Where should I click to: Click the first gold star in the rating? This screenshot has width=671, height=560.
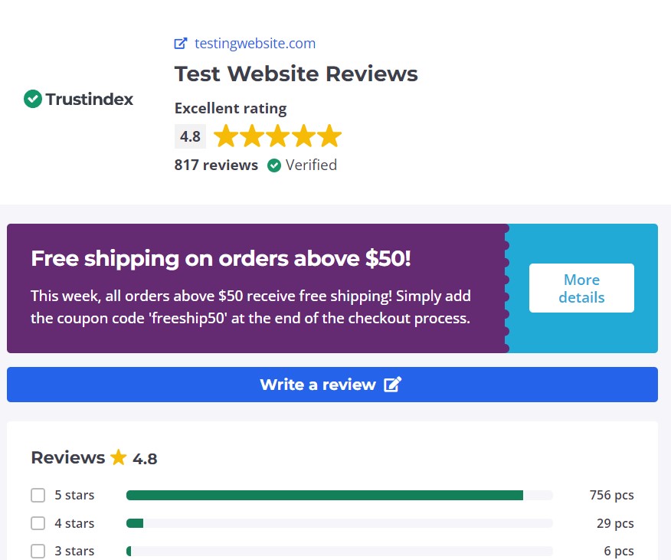(x=226, y=137)
